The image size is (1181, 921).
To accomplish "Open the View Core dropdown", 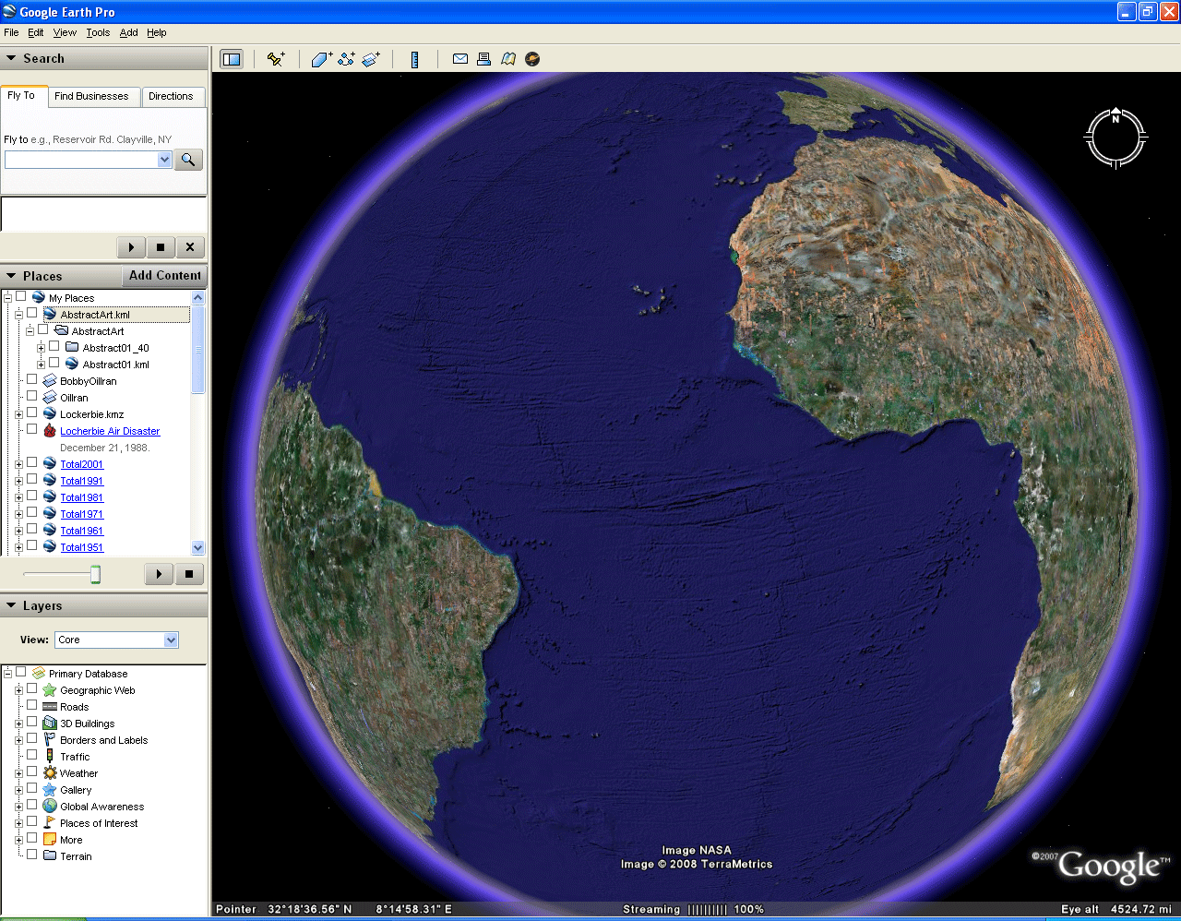I will 171,640.
